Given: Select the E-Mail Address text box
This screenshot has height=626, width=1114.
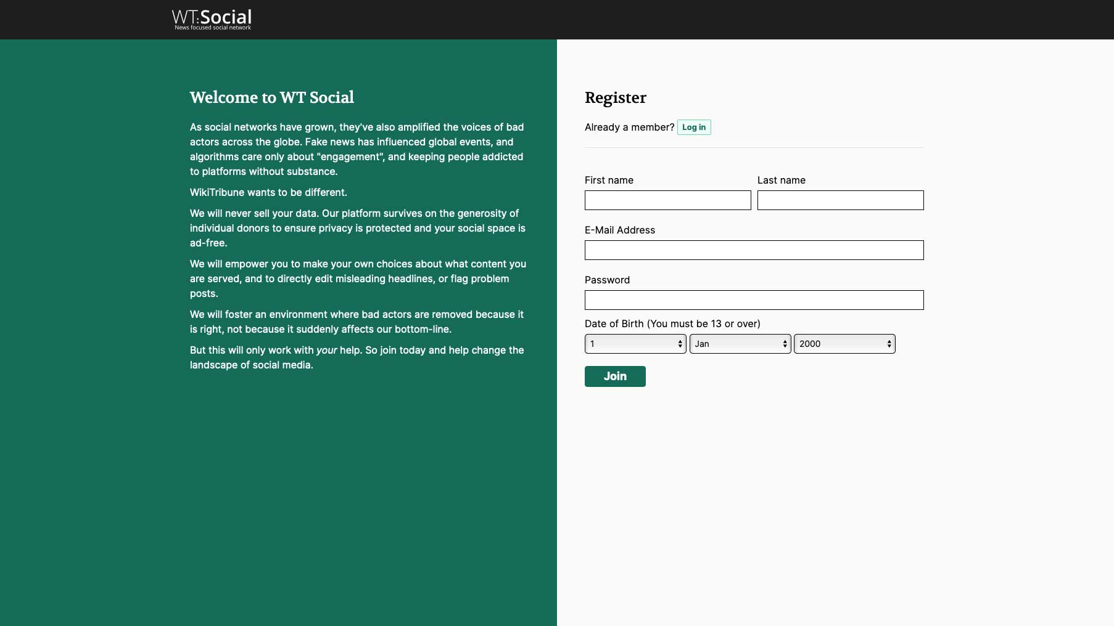Looking at the screenshot, I should pyautogui.click(x=754, y=250).
